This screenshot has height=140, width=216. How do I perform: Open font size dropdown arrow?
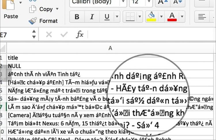(149, 2)
